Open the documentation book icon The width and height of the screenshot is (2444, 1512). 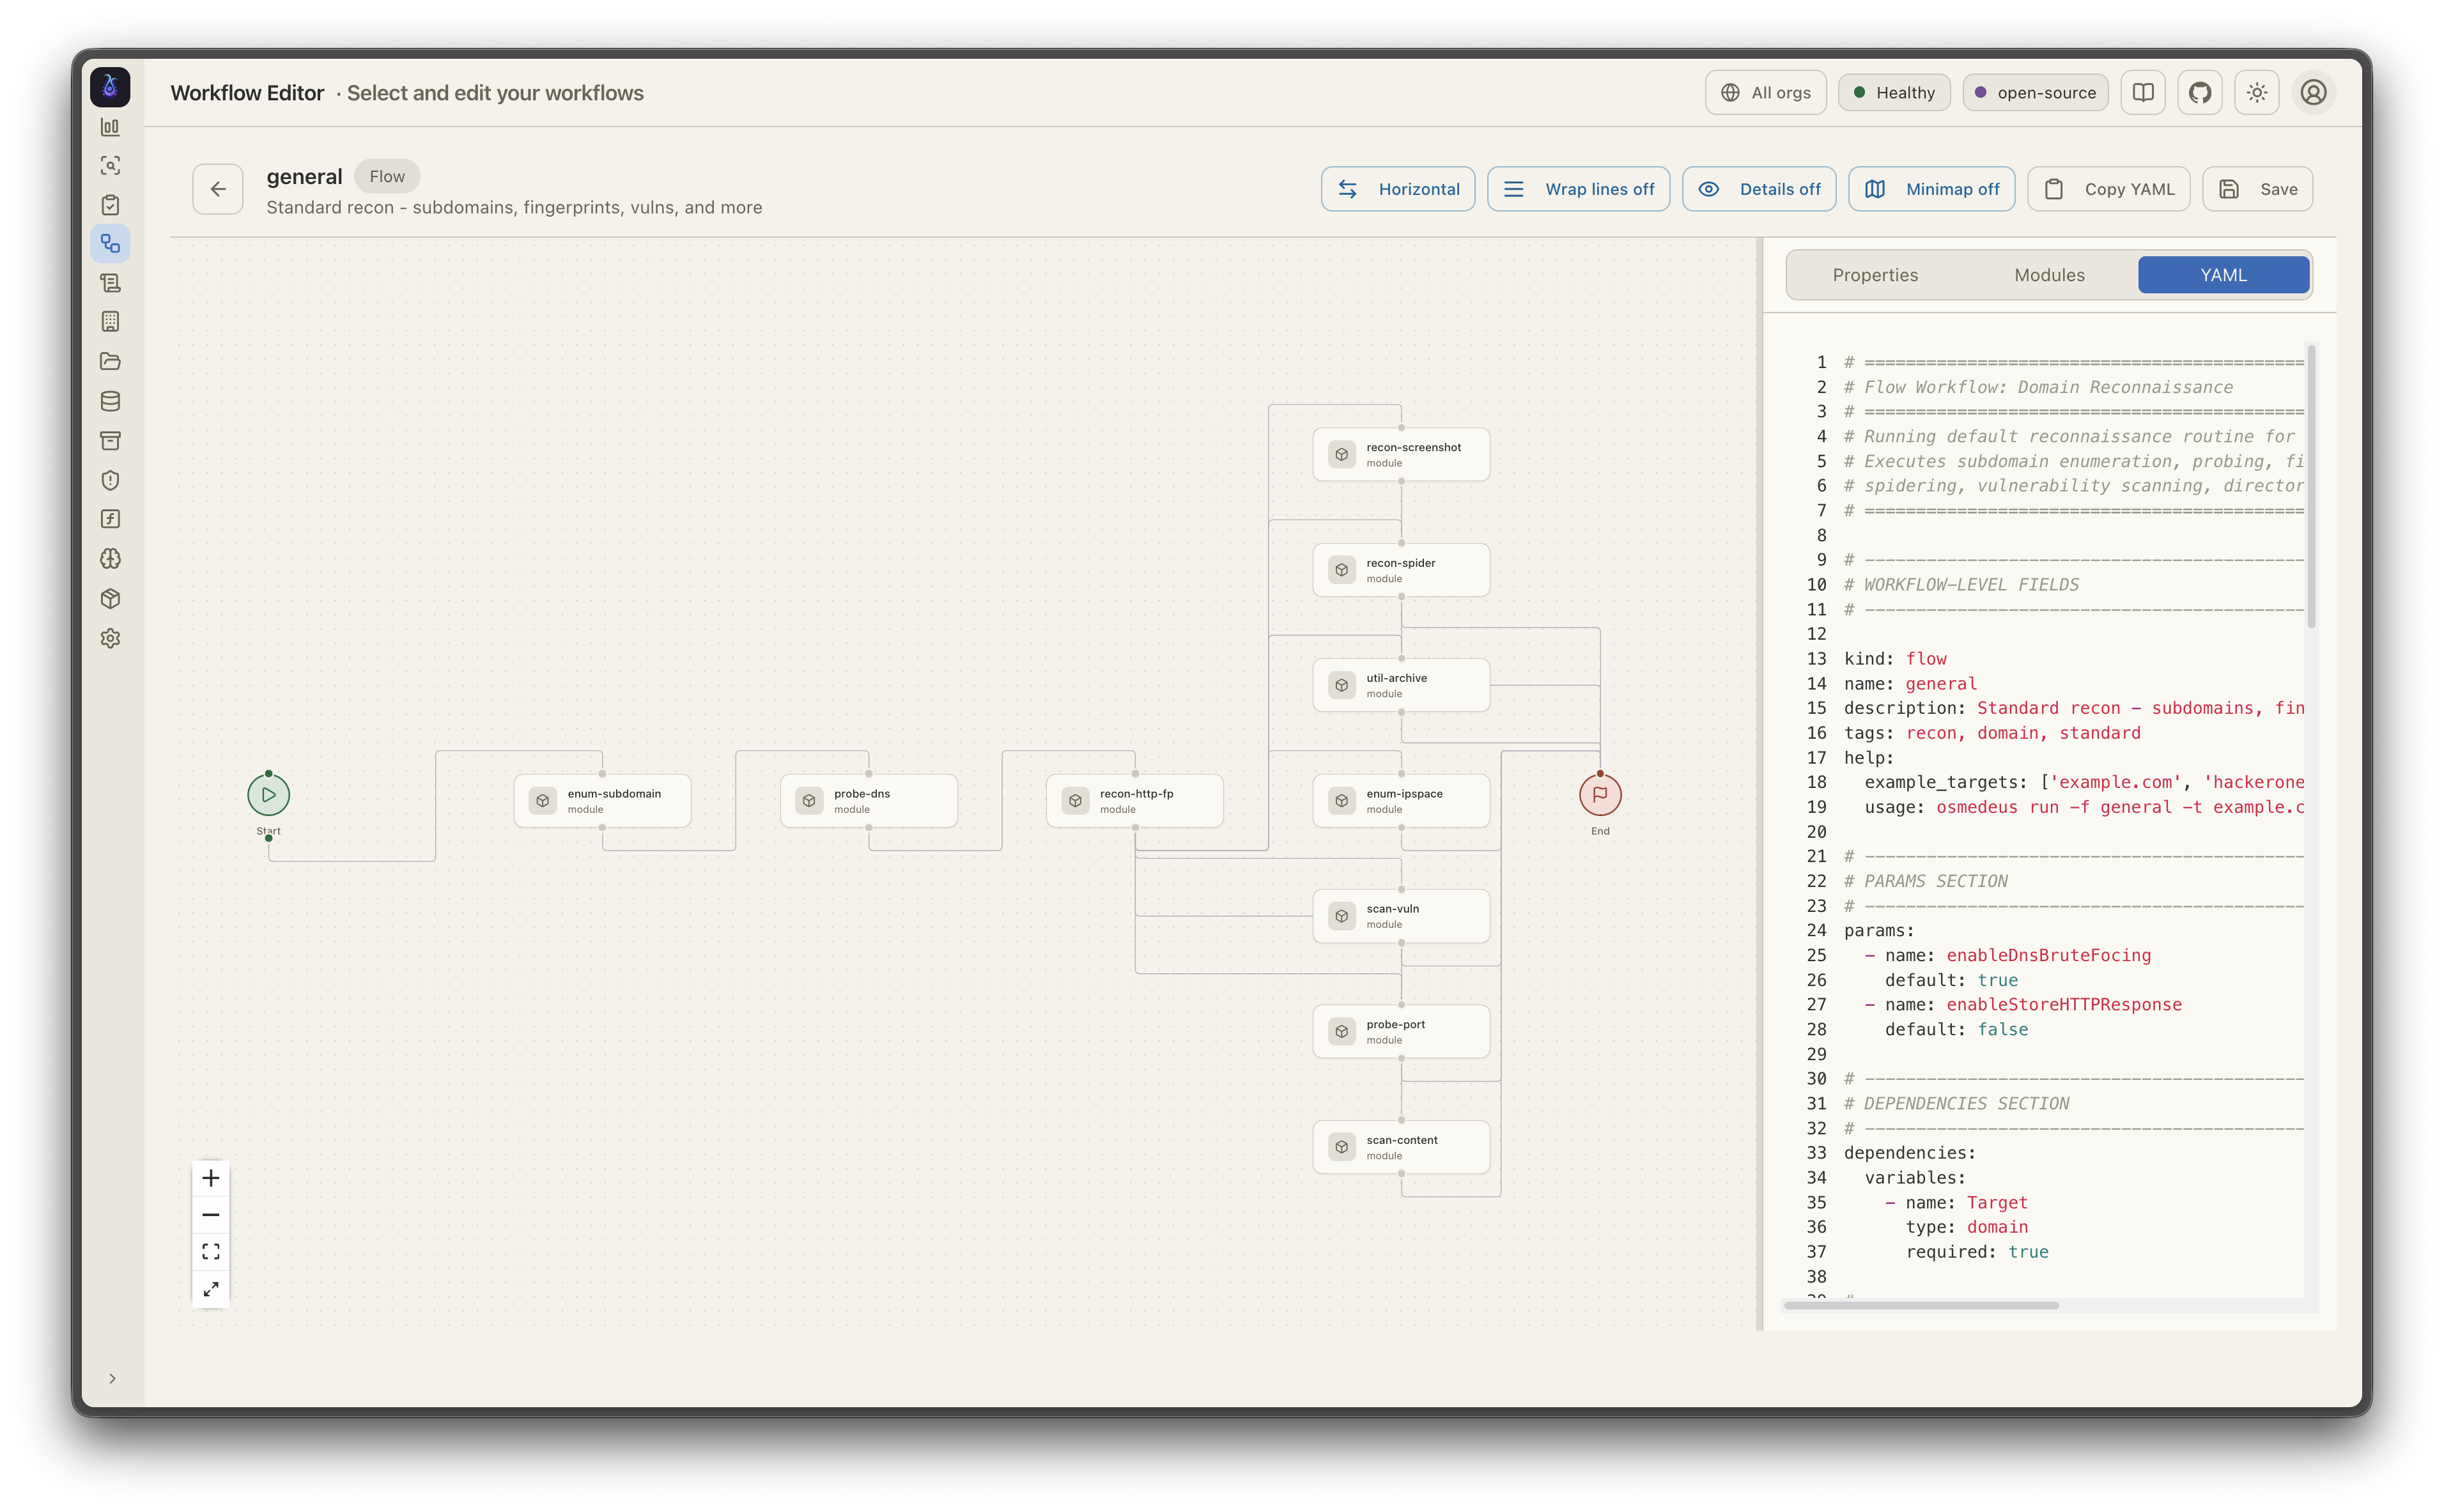click(x=2143, y=93)
